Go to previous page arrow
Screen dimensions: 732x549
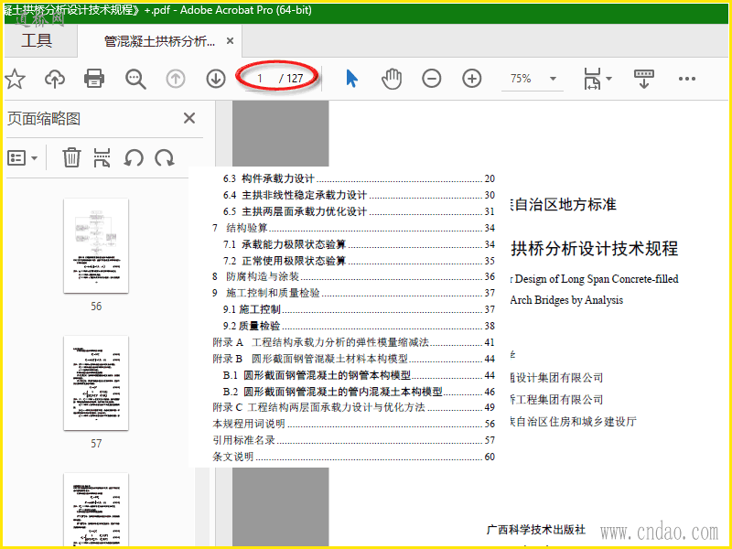coord(176,79)
